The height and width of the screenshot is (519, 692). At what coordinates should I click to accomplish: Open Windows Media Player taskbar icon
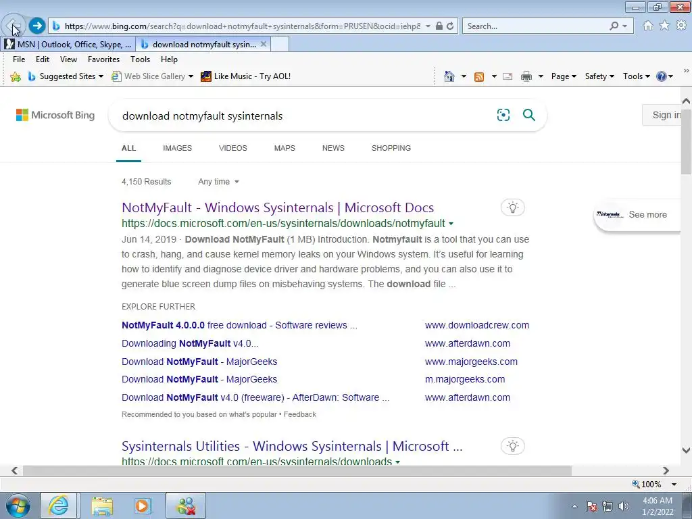click(x=143, y=505)
